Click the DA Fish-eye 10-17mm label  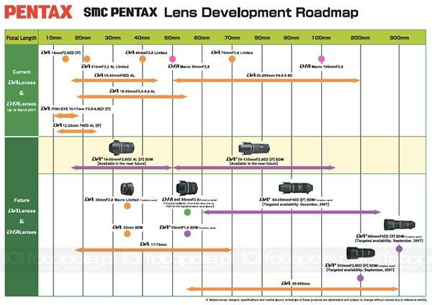click(x=76, y=109)
